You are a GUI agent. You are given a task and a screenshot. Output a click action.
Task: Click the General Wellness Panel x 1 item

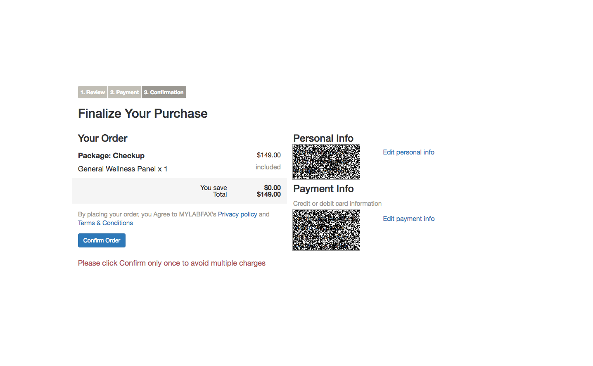click(x=123, y=169)
